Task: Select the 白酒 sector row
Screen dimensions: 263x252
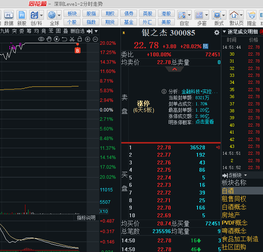Action: pyautogui.click(x=242, y=191)
